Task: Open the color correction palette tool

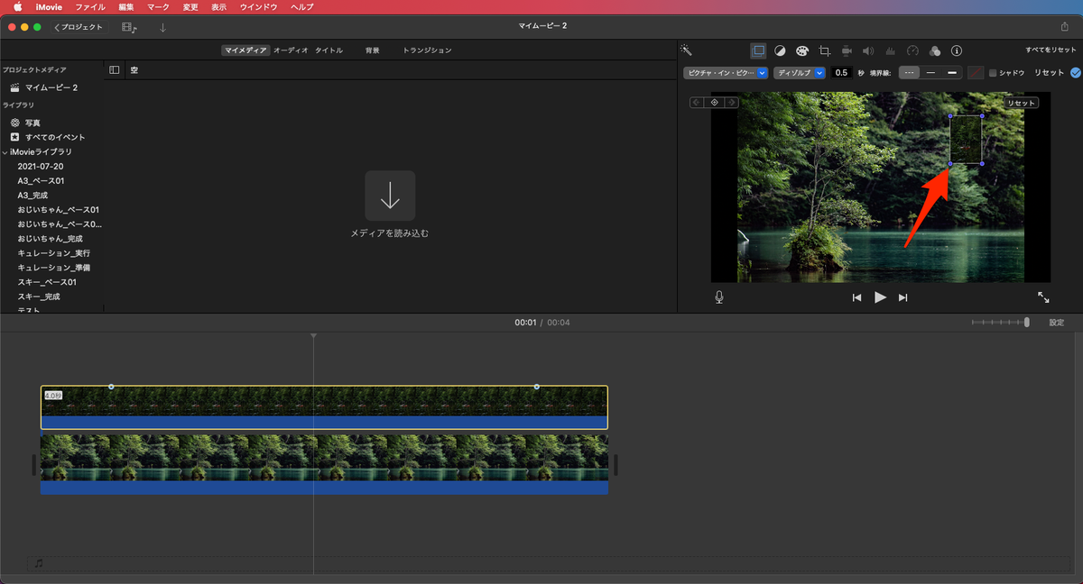Action: tap(802, 50)
